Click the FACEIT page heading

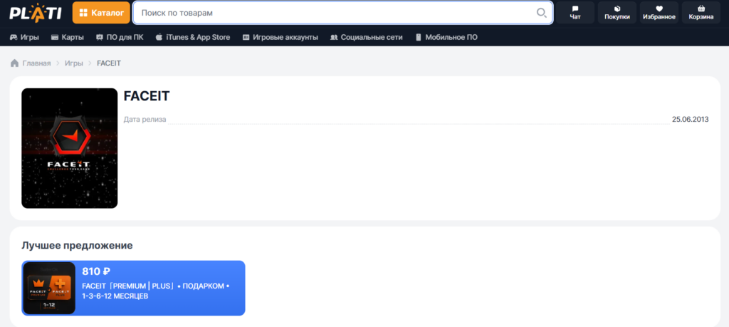(x=147, y=96)
